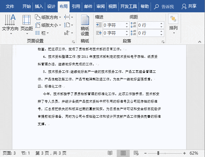Open 纸张大小 paper size options
The height and width of the screenshot is (157, 205).
pyautogui.click(x=48, y=25)
